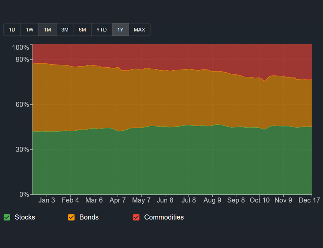
Task: Toggle the Commodities legend checkbox
Action: click(x=136, y=217)
